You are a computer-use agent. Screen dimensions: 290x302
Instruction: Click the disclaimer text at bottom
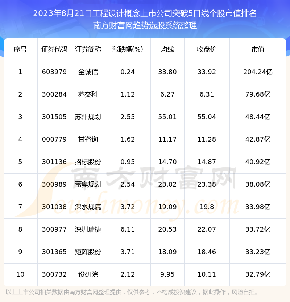pos(132,292)
